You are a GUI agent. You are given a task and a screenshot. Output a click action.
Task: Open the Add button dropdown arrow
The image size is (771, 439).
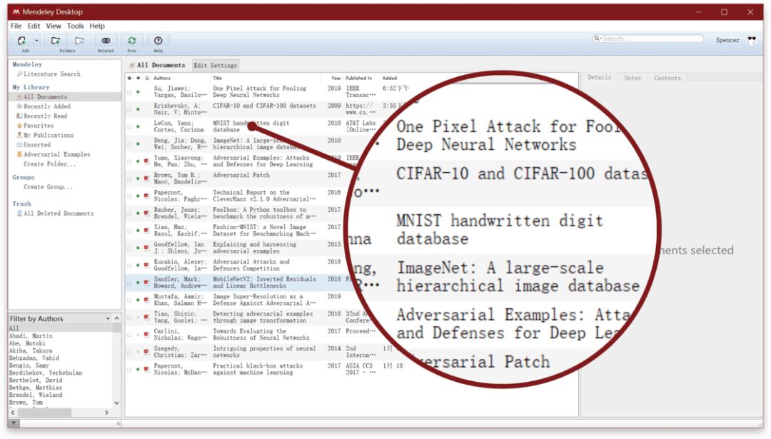point(36,41)
